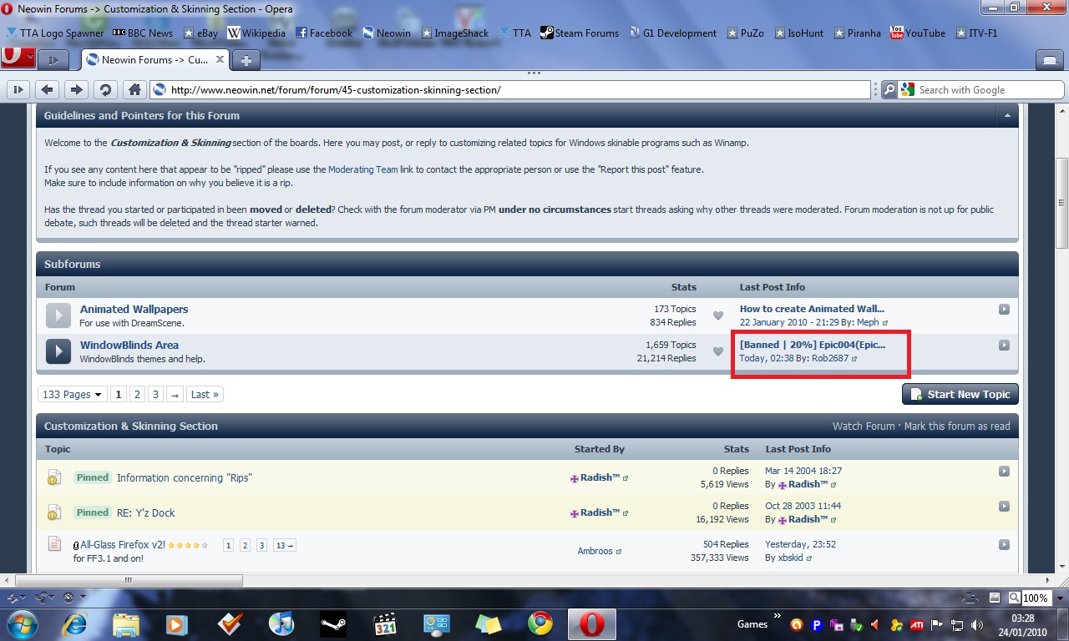This screenshot has width=1069, height=641.
Task: Mark this forum as read
Action: tap(957, 426)
